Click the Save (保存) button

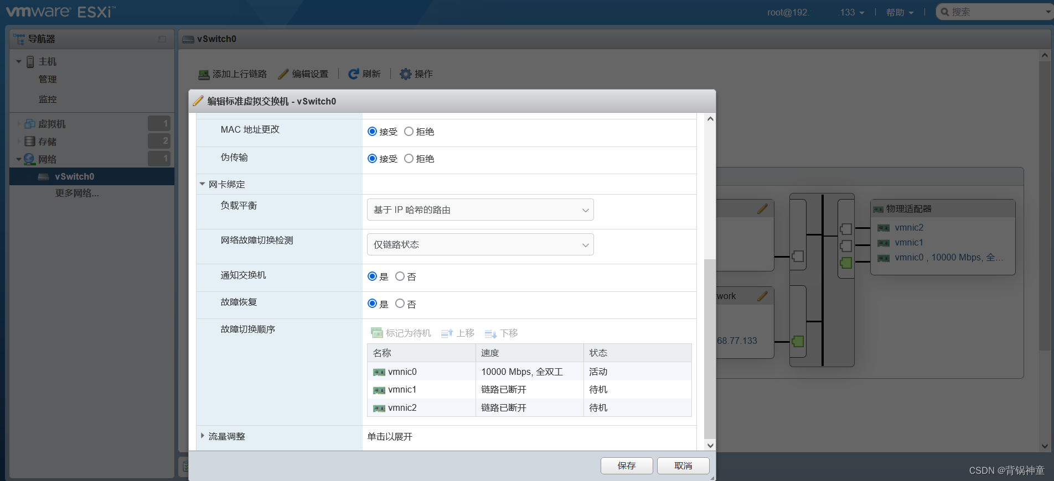[627, 466]
